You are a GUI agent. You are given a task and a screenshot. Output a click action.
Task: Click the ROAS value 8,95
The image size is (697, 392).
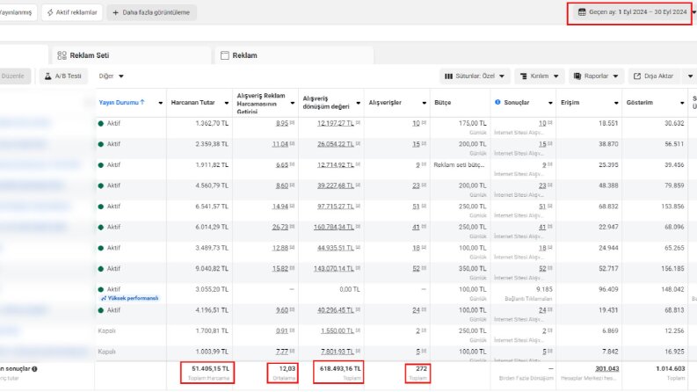(282, 123)
